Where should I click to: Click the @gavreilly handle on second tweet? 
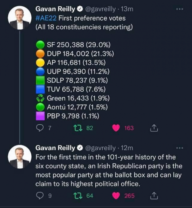100,148
